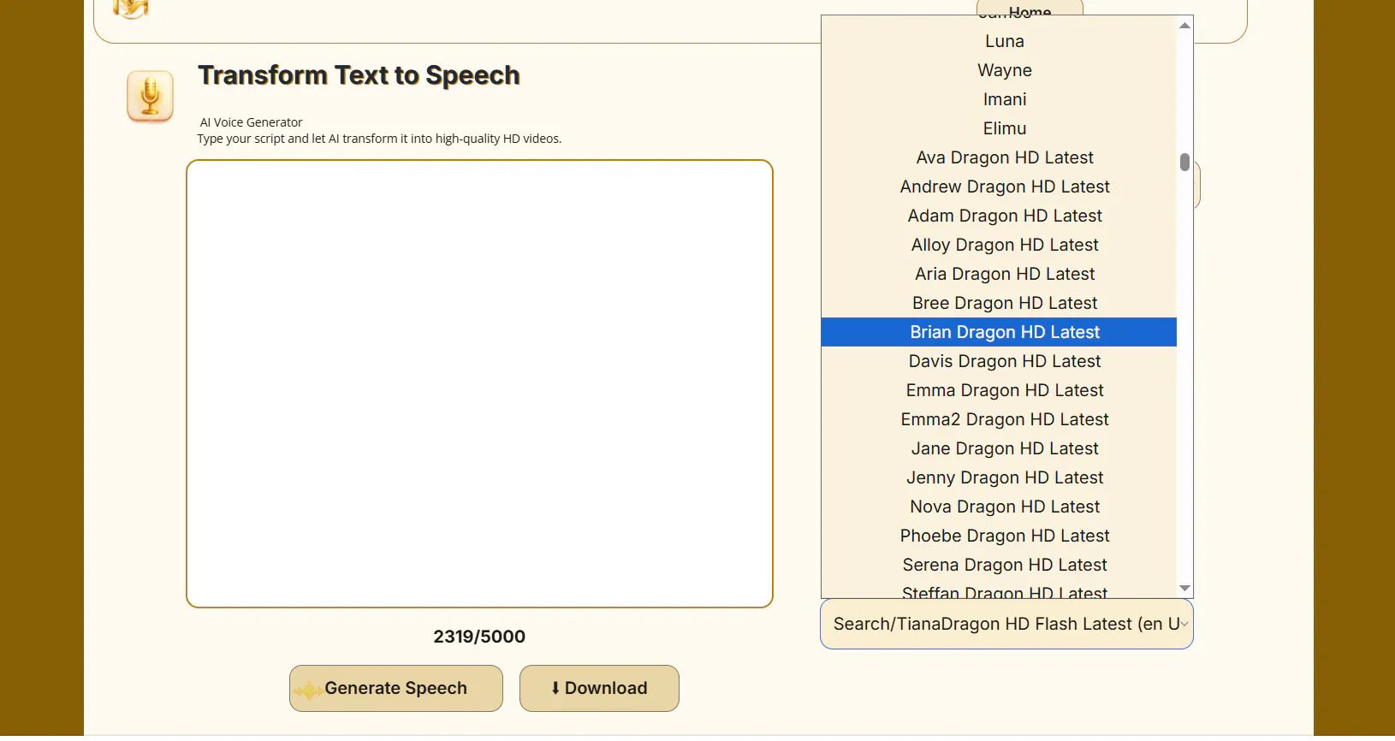Click the waveform icon on Generate Speech
This screenshot has width=1395, height=741.
[x=308, y=689]
